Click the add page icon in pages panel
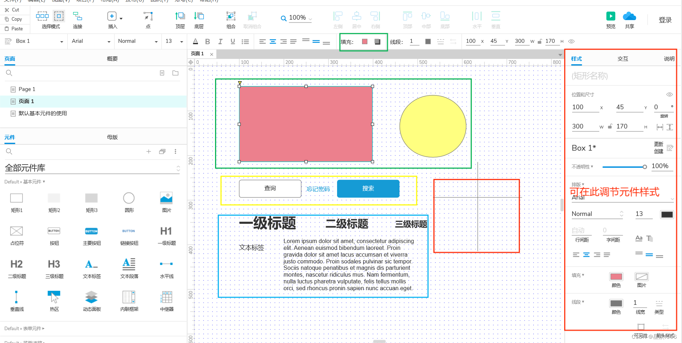The width and height of the screenshot is (682, 343). pos(162,73)
